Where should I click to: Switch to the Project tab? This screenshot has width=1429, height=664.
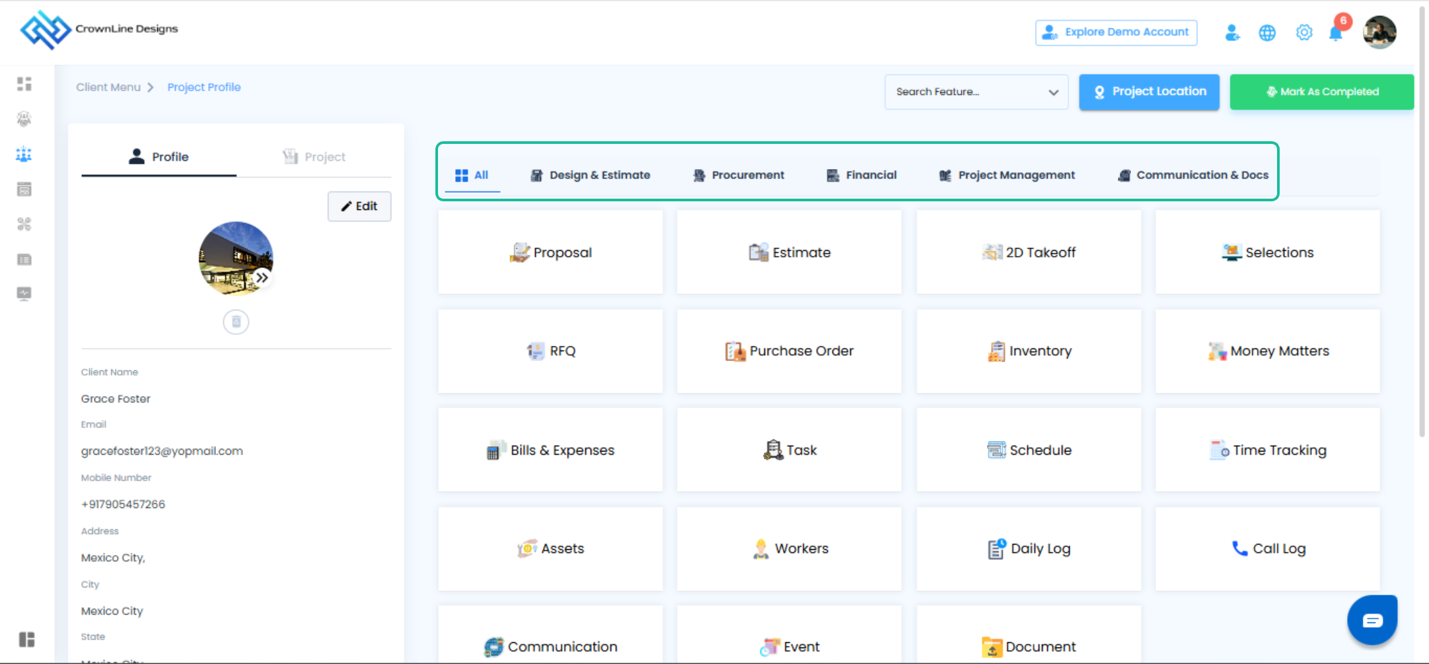(x=314, y=157)
